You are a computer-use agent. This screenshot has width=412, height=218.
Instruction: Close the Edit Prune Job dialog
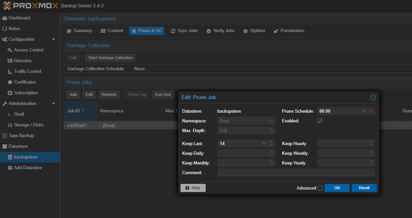(x=373, y=97)
